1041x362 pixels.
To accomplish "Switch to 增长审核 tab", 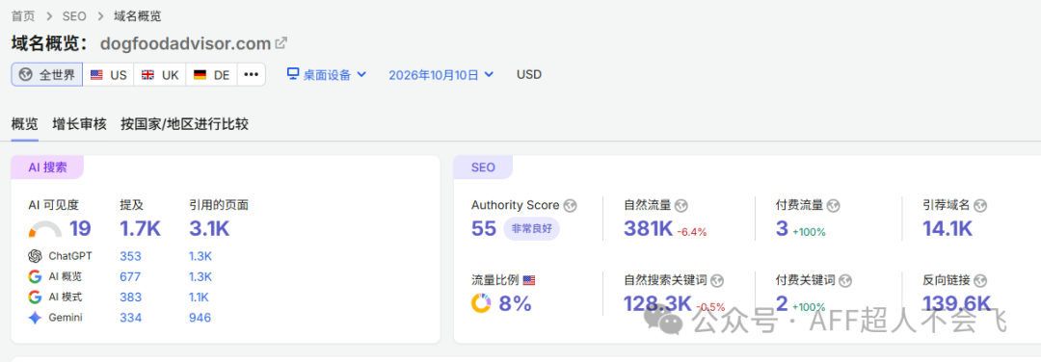I will point(80,124).
